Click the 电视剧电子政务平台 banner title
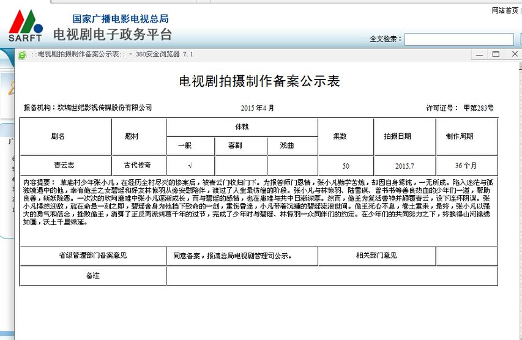Viewport: 522px width, 340px height. tap(113, 34)
